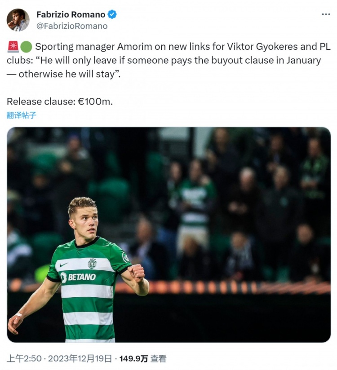Click the blue verified badge

click(x=112, y=14)
